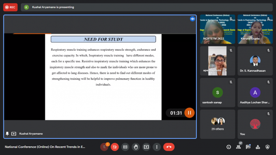Toggle the microphone mute button
Screen dimensions: 276x155
pos(104,147)
